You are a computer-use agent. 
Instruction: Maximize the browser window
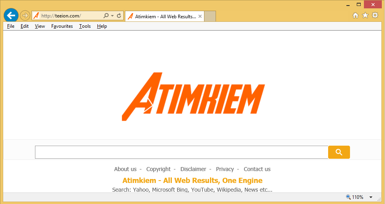[x=359, y=5]
